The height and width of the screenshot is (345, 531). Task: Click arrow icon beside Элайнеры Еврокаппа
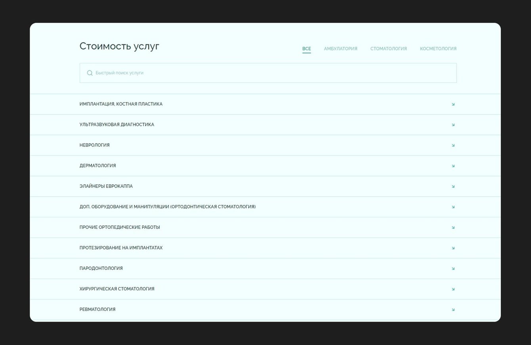point(453,186)
